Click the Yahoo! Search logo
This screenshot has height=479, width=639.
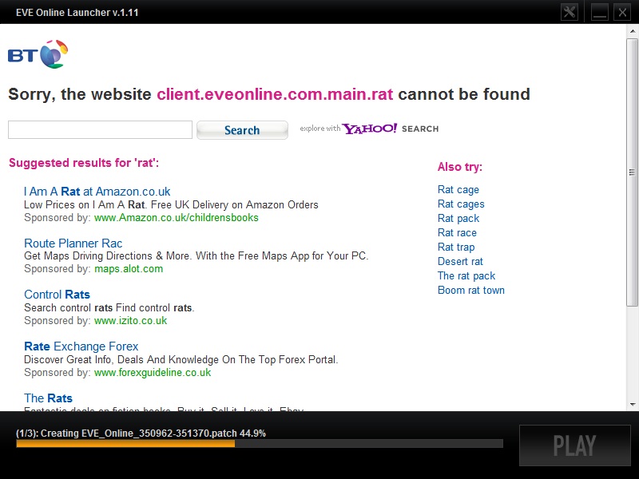tap(369, 129)
